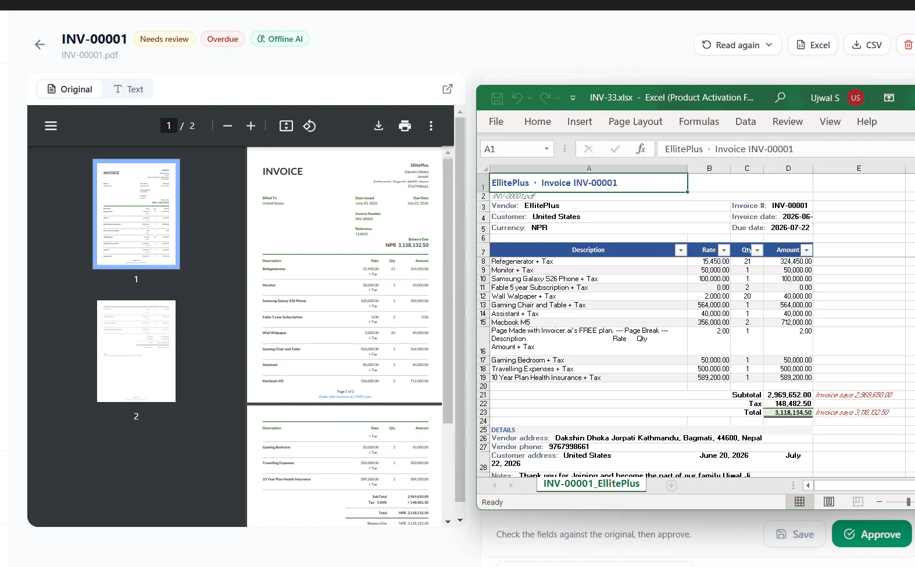Export invoice as CSV
Viewport: 915px width, 567px height.
point(867,45)
